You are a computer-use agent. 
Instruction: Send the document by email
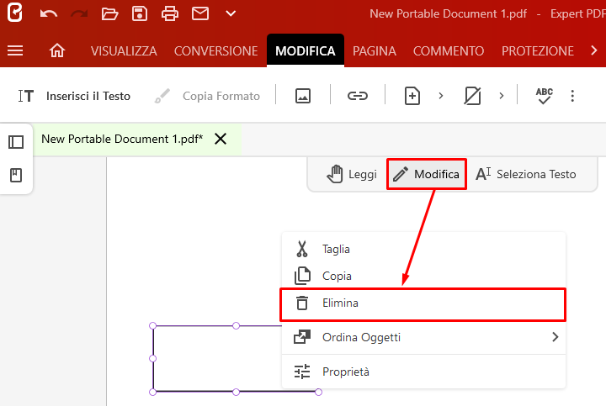(x=200, y=14)
